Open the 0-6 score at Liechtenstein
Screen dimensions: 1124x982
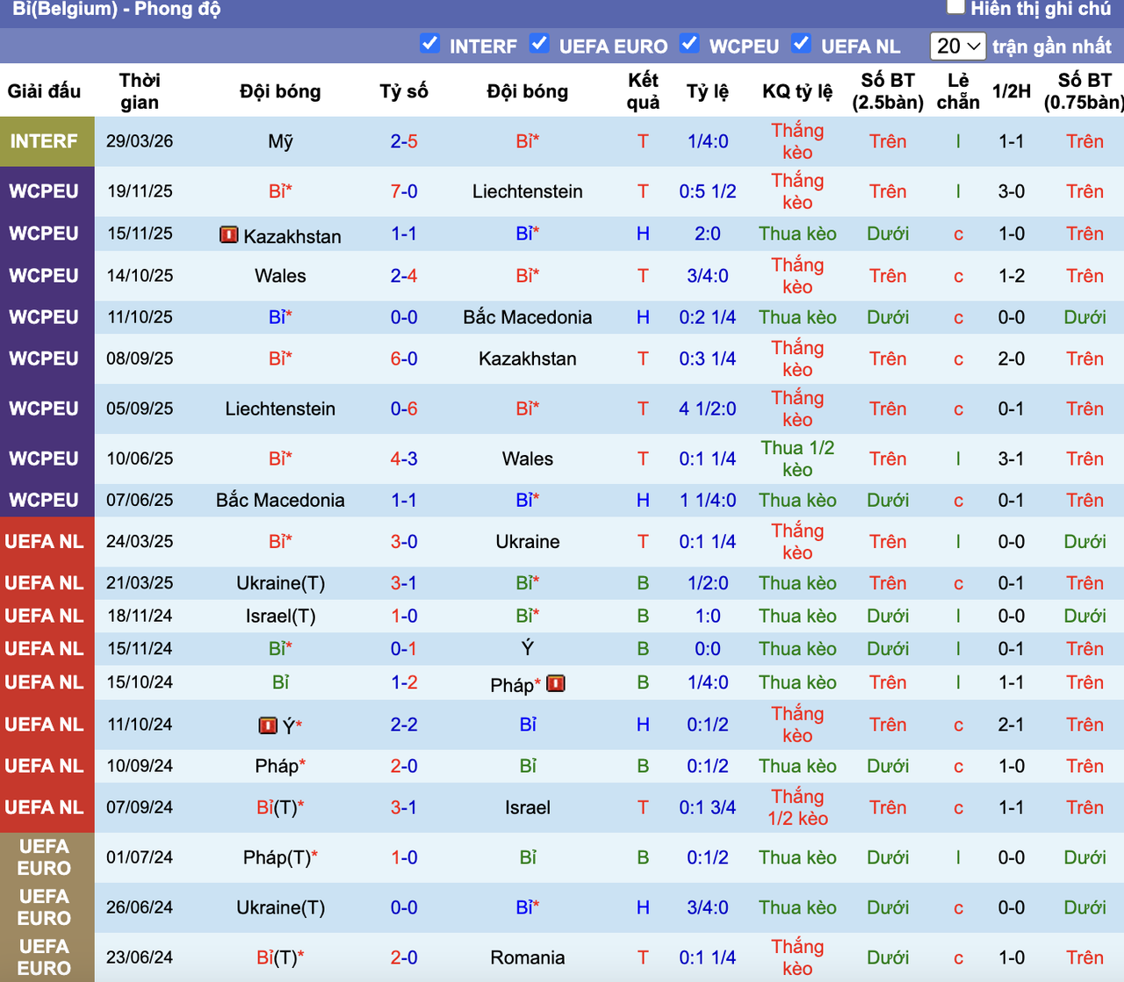[404, 408]
